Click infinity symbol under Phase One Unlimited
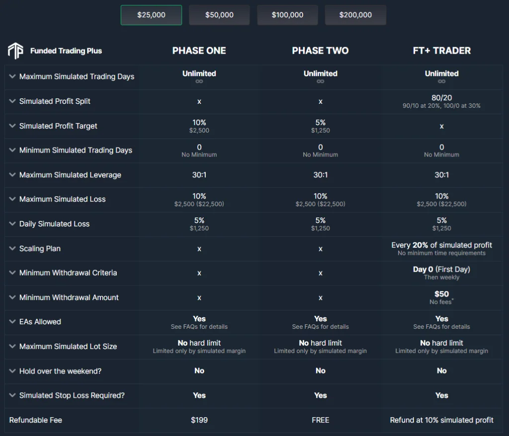This screenshot has height=436, width=509. (x=199, y=81)
